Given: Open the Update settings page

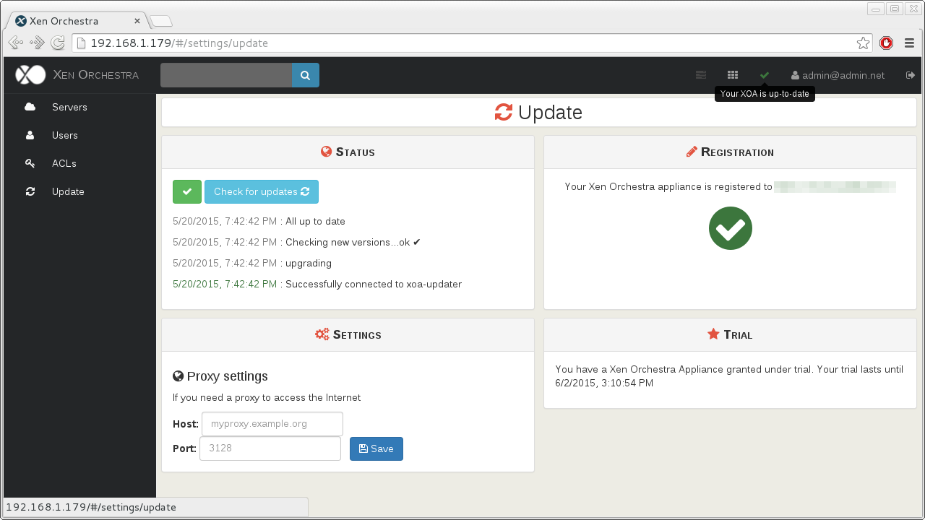Looking at the screenshot, I should pyautogui.click(x=68, y=191).
